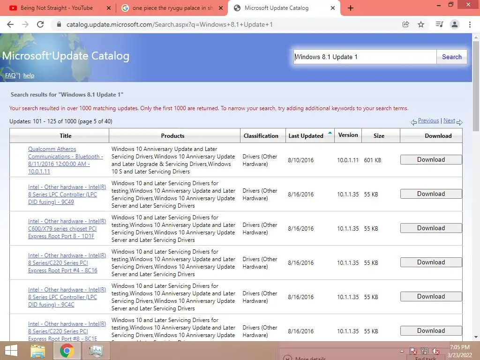Image resolution: width=480 pixels, height=360 pixels.
Task: Click the browser forward arrow
Action: (25, 24)
